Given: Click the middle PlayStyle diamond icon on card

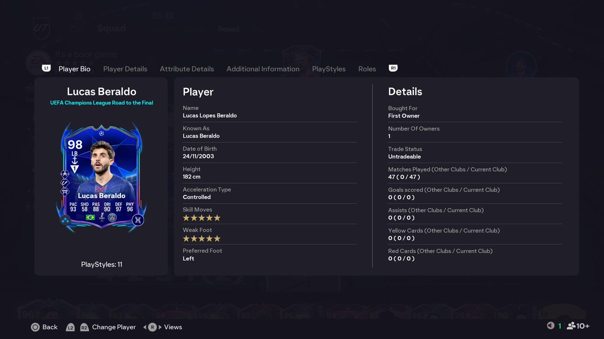Looking at the screenshot, I should [65, 183].
